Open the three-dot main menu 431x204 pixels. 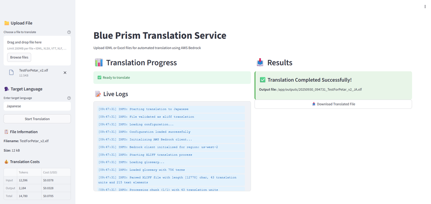pos(425,6)
